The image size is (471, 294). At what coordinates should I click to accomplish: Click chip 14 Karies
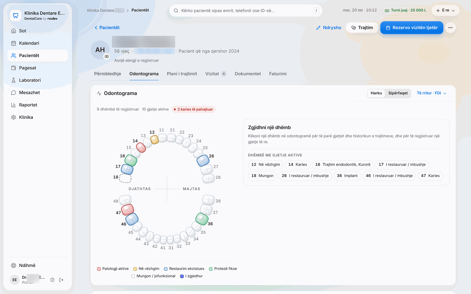coord(298,165)
